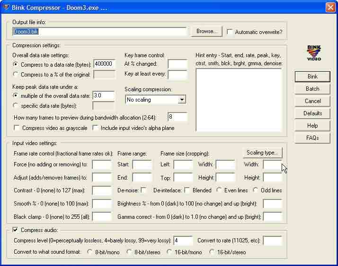
Task: Toggle Include input video's alpha plane
Action: (96, 128)
